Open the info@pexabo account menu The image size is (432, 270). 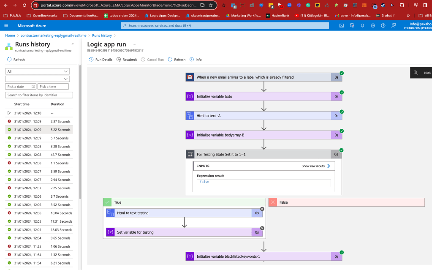pyautogui.click(x=418, y=26)
